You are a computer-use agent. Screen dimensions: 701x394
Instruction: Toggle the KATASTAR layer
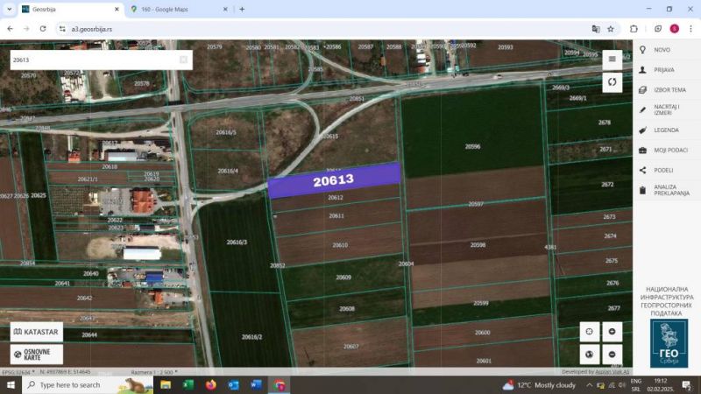point(36,333)
